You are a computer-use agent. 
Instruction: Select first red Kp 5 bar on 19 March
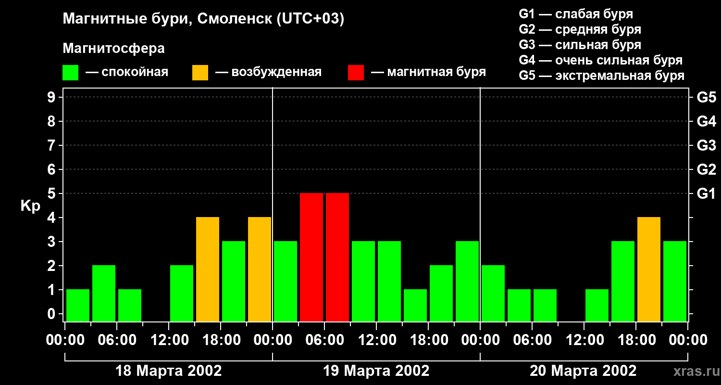(311, 257)
